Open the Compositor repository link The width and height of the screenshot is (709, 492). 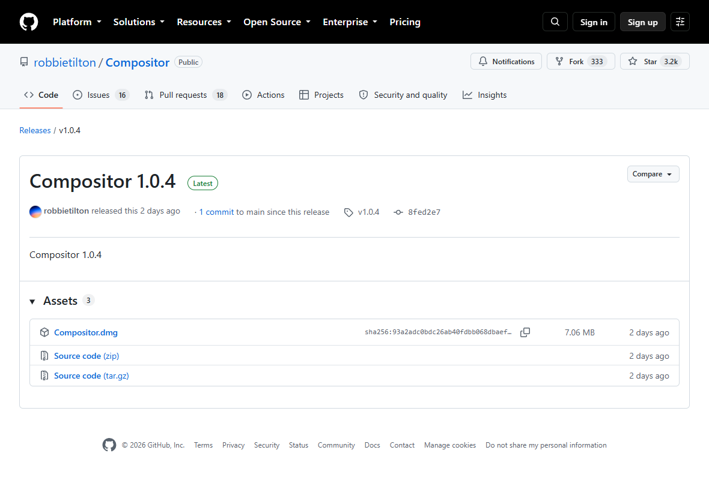(138, 62)
